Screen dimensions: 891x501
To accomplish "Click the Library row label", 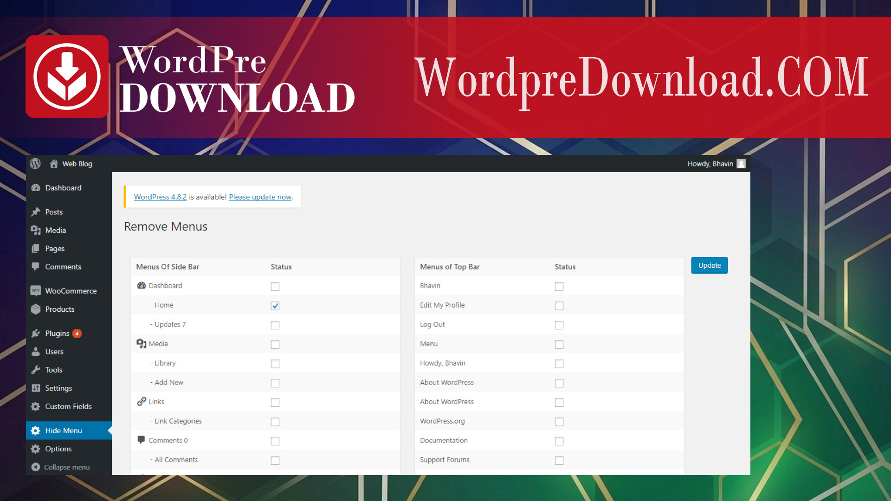I will click(165, 363).
